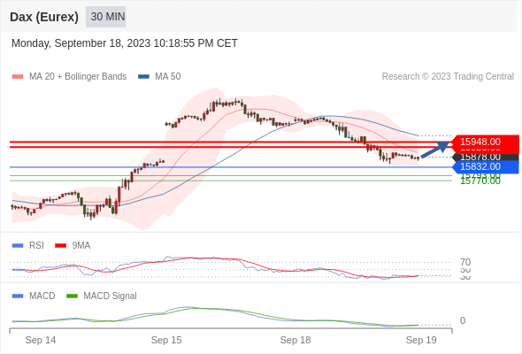Click the green 15770.00 support label
The image size is (522, 354).
pos(480,181)
